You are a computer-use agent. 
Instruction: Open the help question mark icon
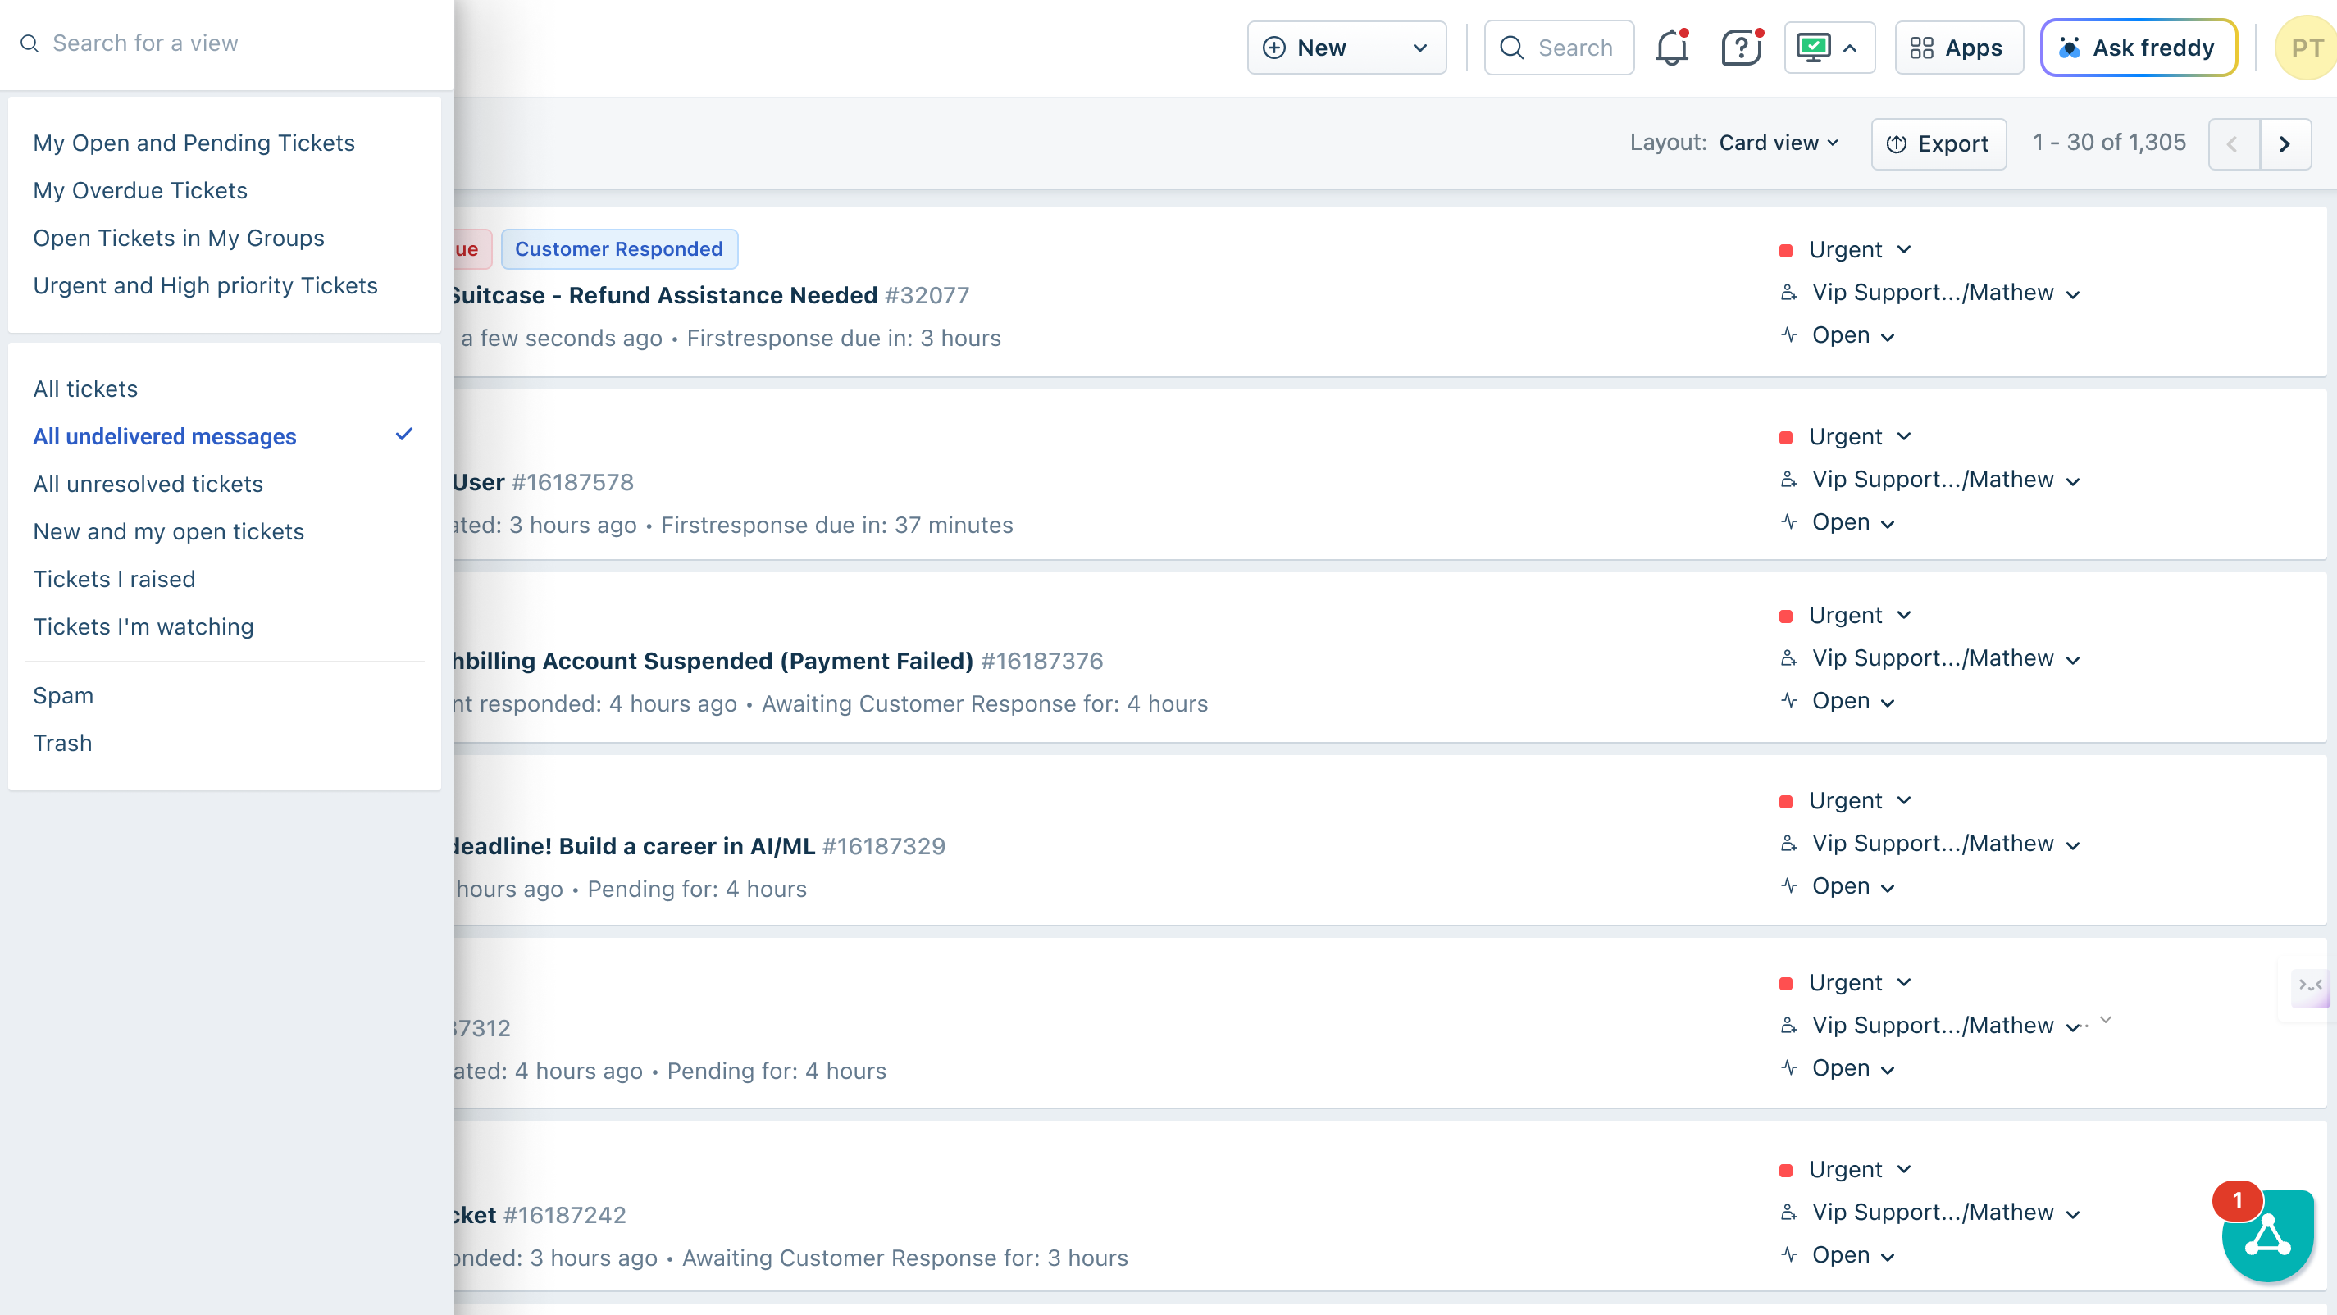click(1740, 48)
